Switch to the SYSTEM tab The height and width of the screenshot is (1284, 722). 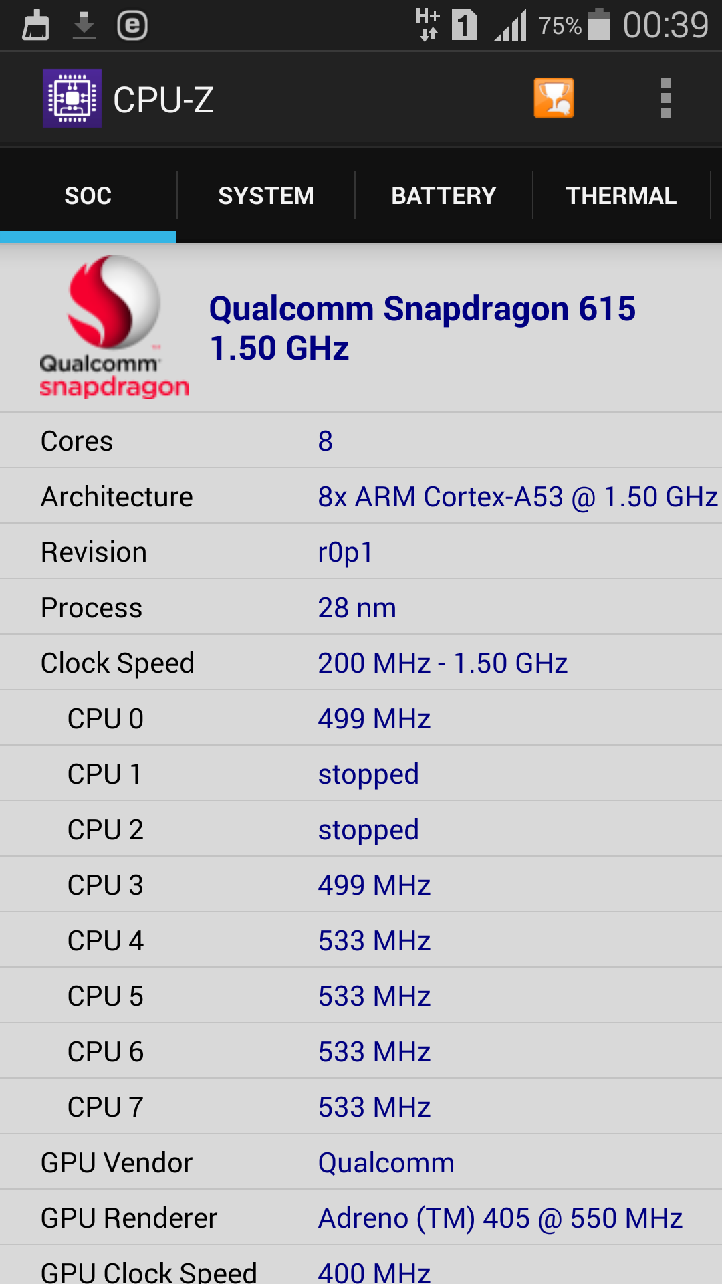[265, 195]
